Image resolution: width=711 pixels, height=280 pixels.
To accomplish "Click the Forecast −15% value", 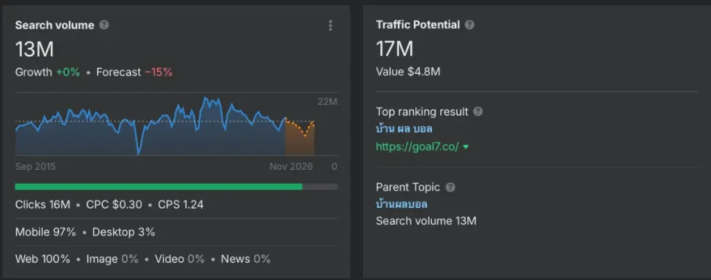I will [158, 72].
